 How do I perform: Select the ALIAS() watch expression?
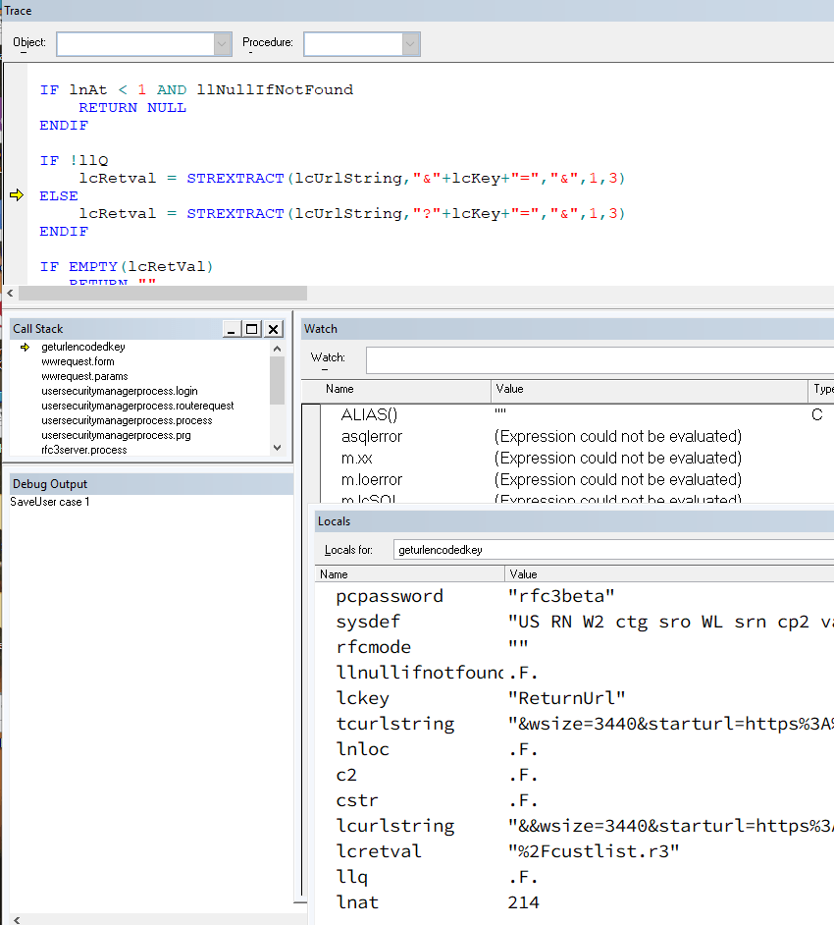[369, 414]
